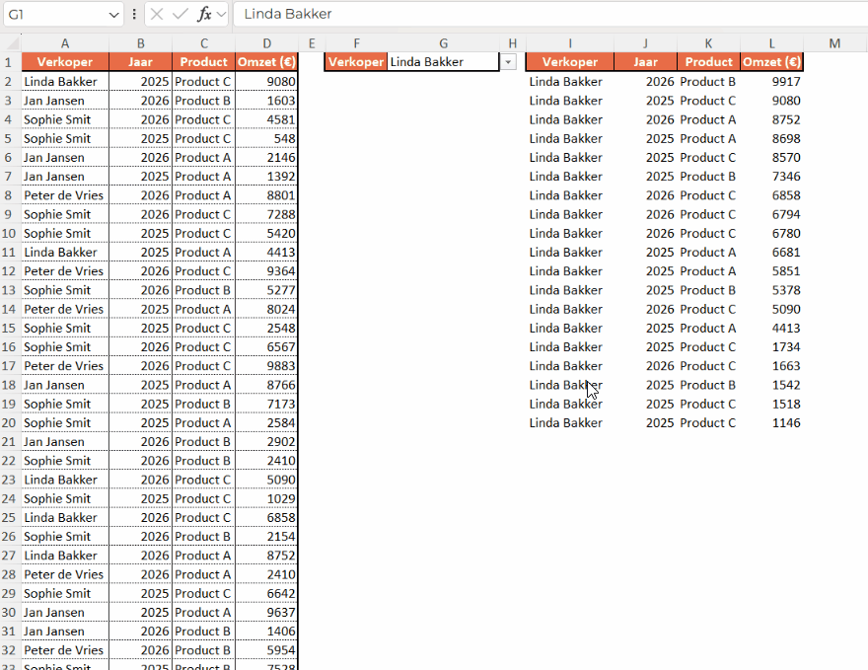Select row 32 header
This screenshot has width=868, height=670.
8,650
